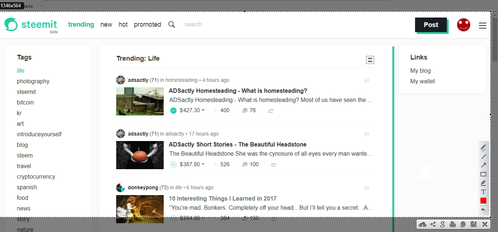Expand the $427.30 payout details
The image size is (498, 232).
click(192, 110)
